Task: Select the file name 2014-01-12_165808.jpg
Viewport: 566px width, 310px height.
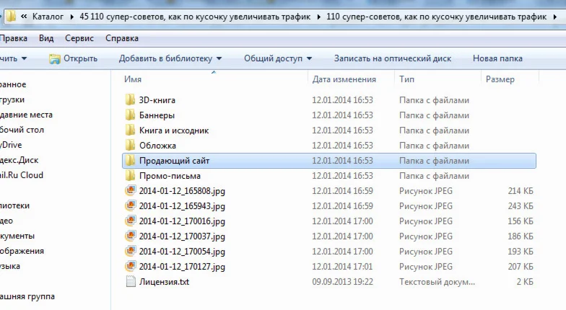Action: click(x=182, y=191)
